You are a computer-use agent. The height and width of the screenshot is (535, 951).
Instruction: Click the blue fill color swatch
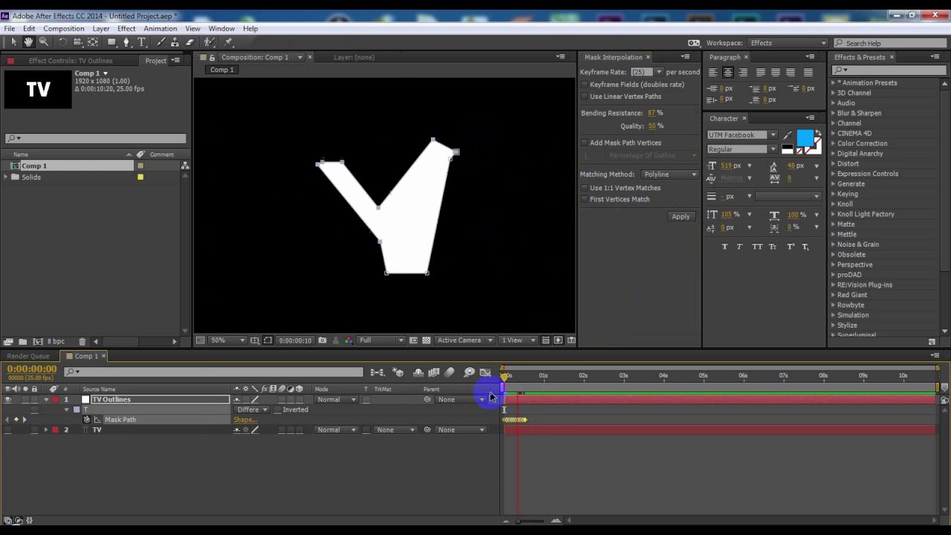click(x=804, y=137)
